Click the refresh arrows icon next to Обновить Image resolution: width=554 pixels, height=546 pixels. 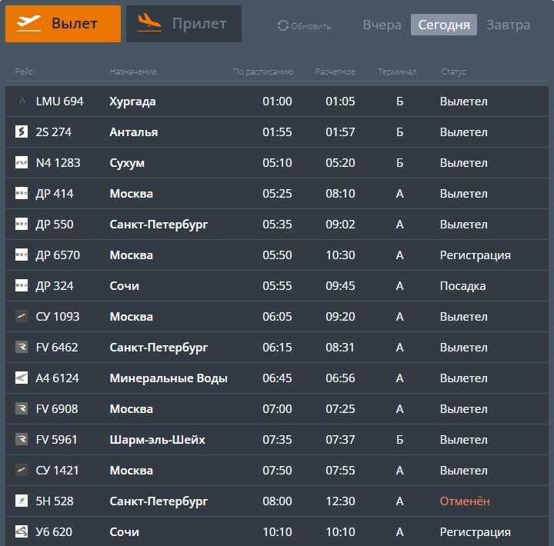[283, 25]
